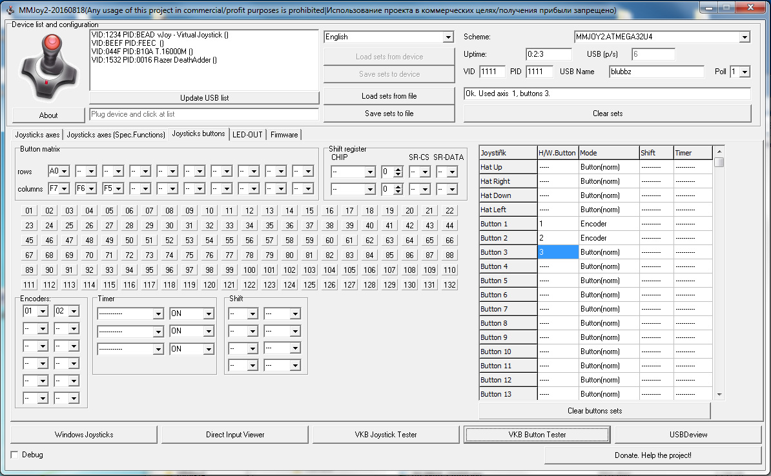The width and height of the screenshot is (771, 476).
Task: Switch to Joysticks axes tab
Action: click(37, 135)
